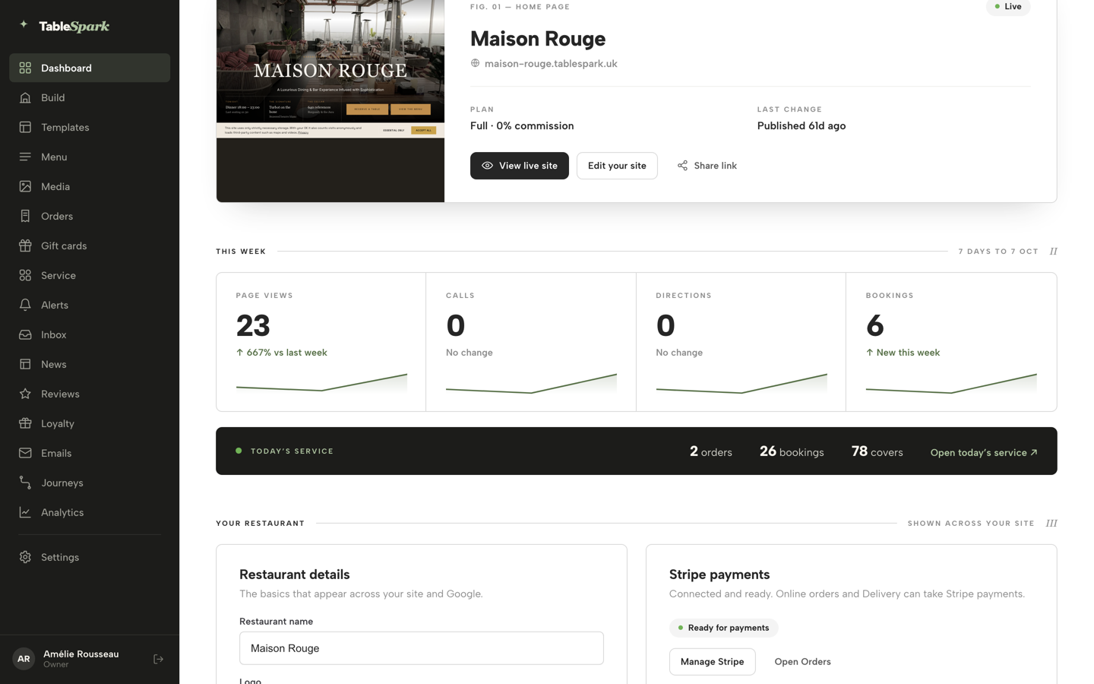Viewport: 1094px width, 684px height.
Task: Click the "Full · 0% commission" plan text
Action: point(522,126)
